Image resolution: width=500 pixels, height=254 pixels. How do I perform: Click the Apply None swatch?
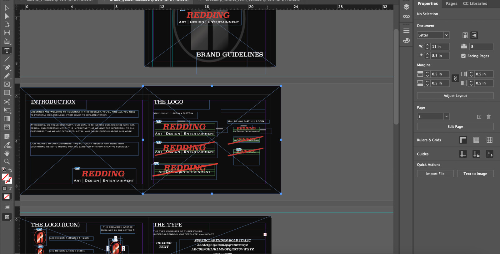7,197
